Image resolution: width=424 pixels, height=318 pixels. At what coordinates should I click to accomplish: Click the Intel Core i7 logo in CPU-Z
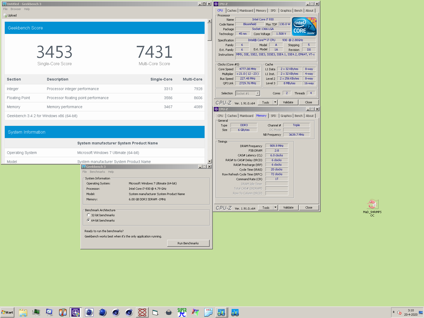click(304, 26)
